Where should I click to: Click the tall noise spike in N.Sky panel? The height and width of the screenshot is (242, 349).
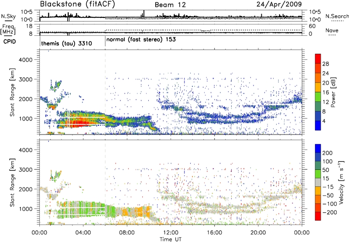coord(144,14)
